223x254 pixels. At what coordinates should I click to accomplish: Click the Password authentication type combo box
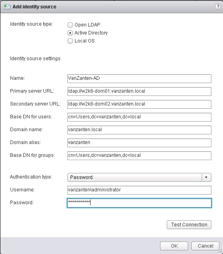[139, 177]
